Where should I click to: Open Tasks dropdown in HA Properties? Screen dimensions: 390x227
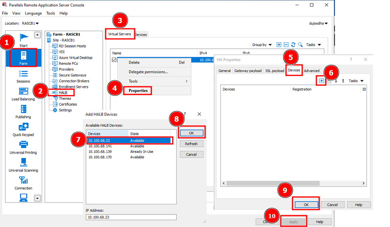point(356,81)
